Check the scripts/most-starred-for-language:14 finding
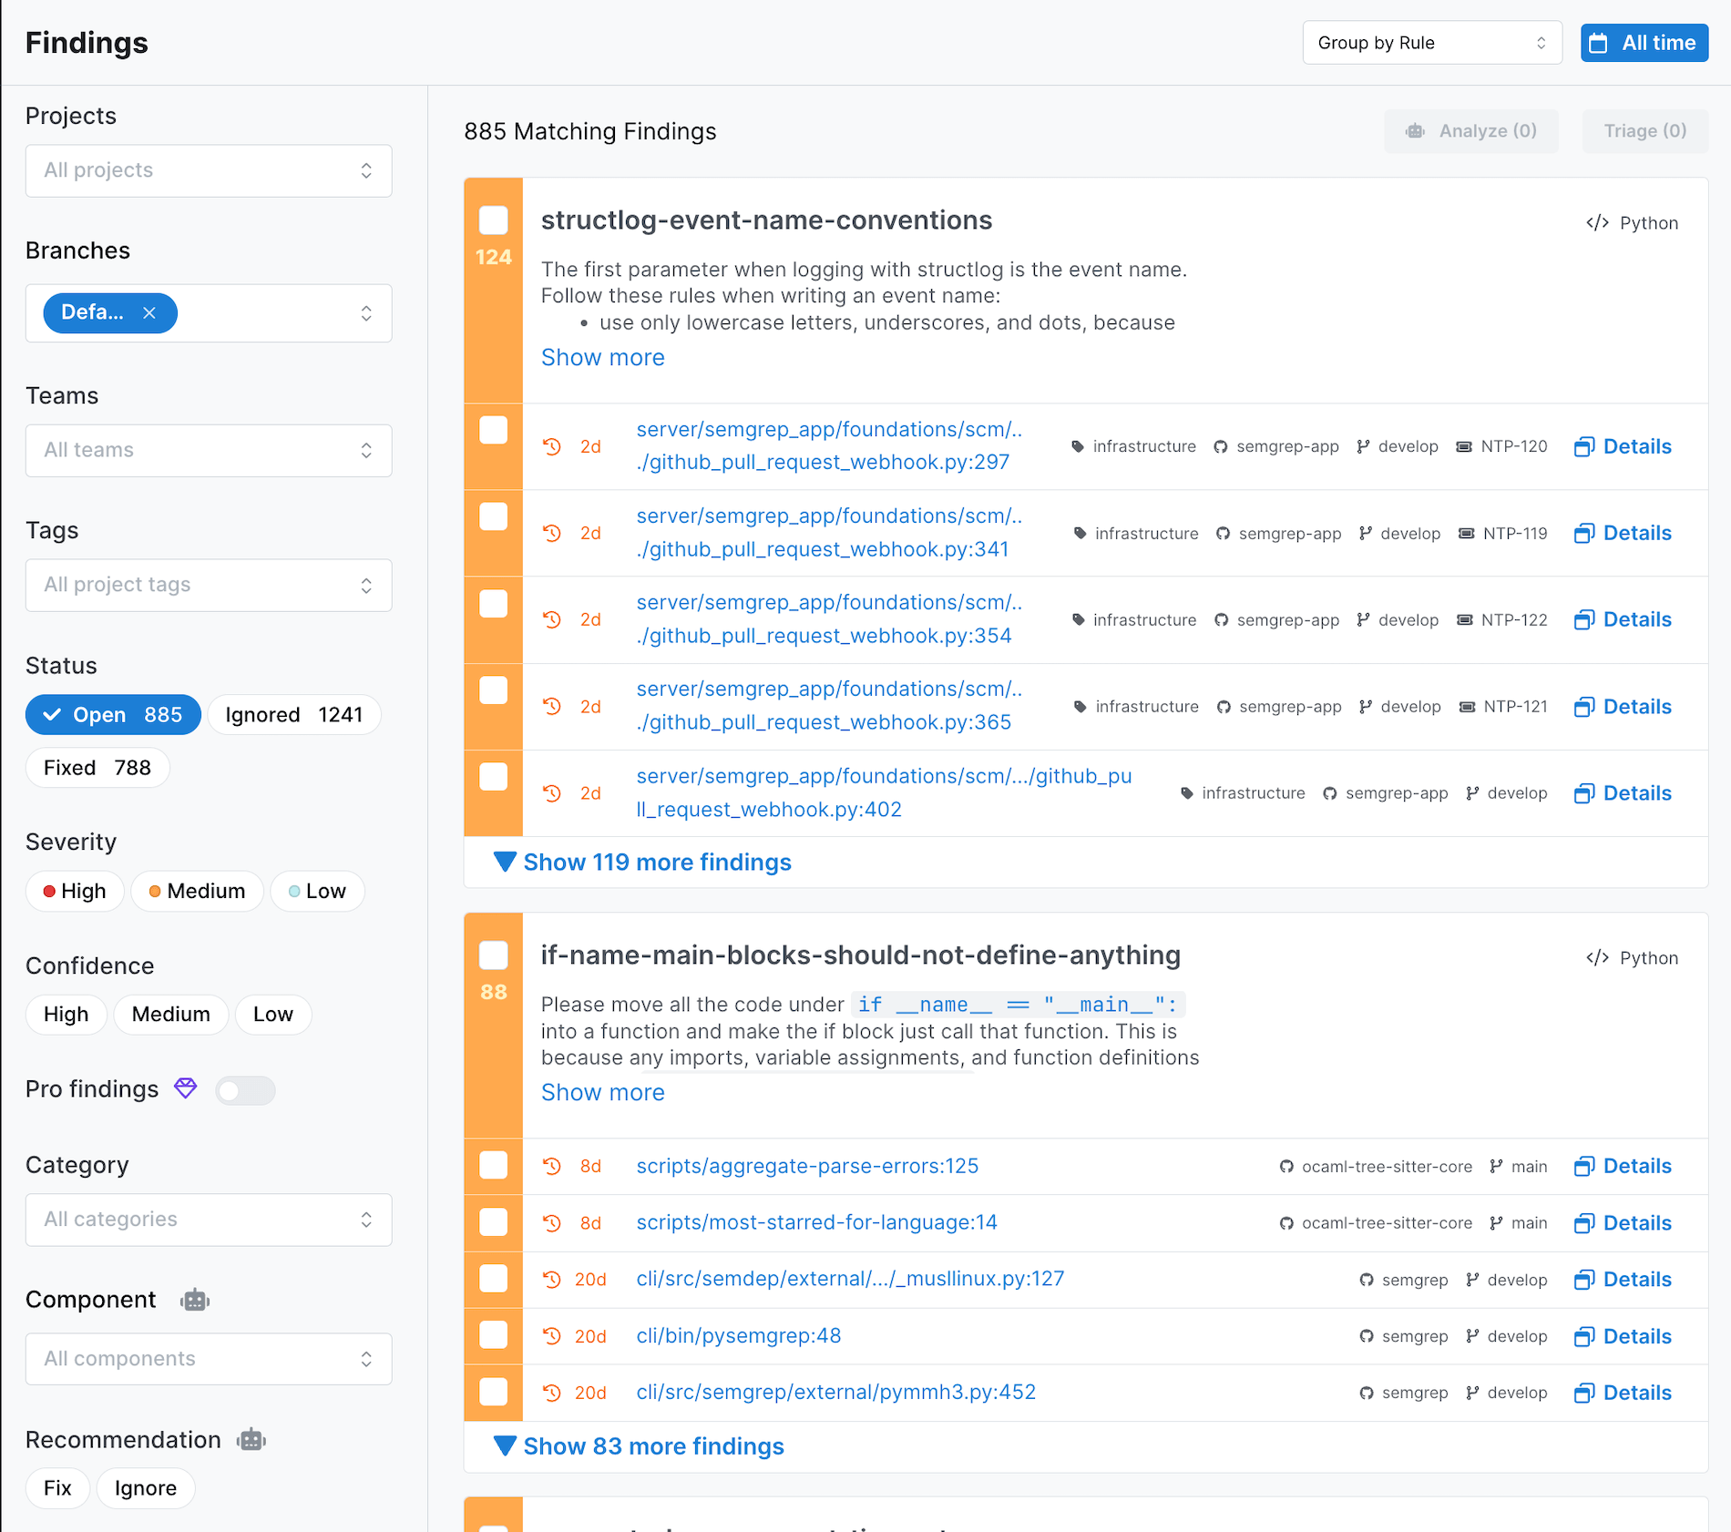 pyautogui.click(x=494, y=1222)
